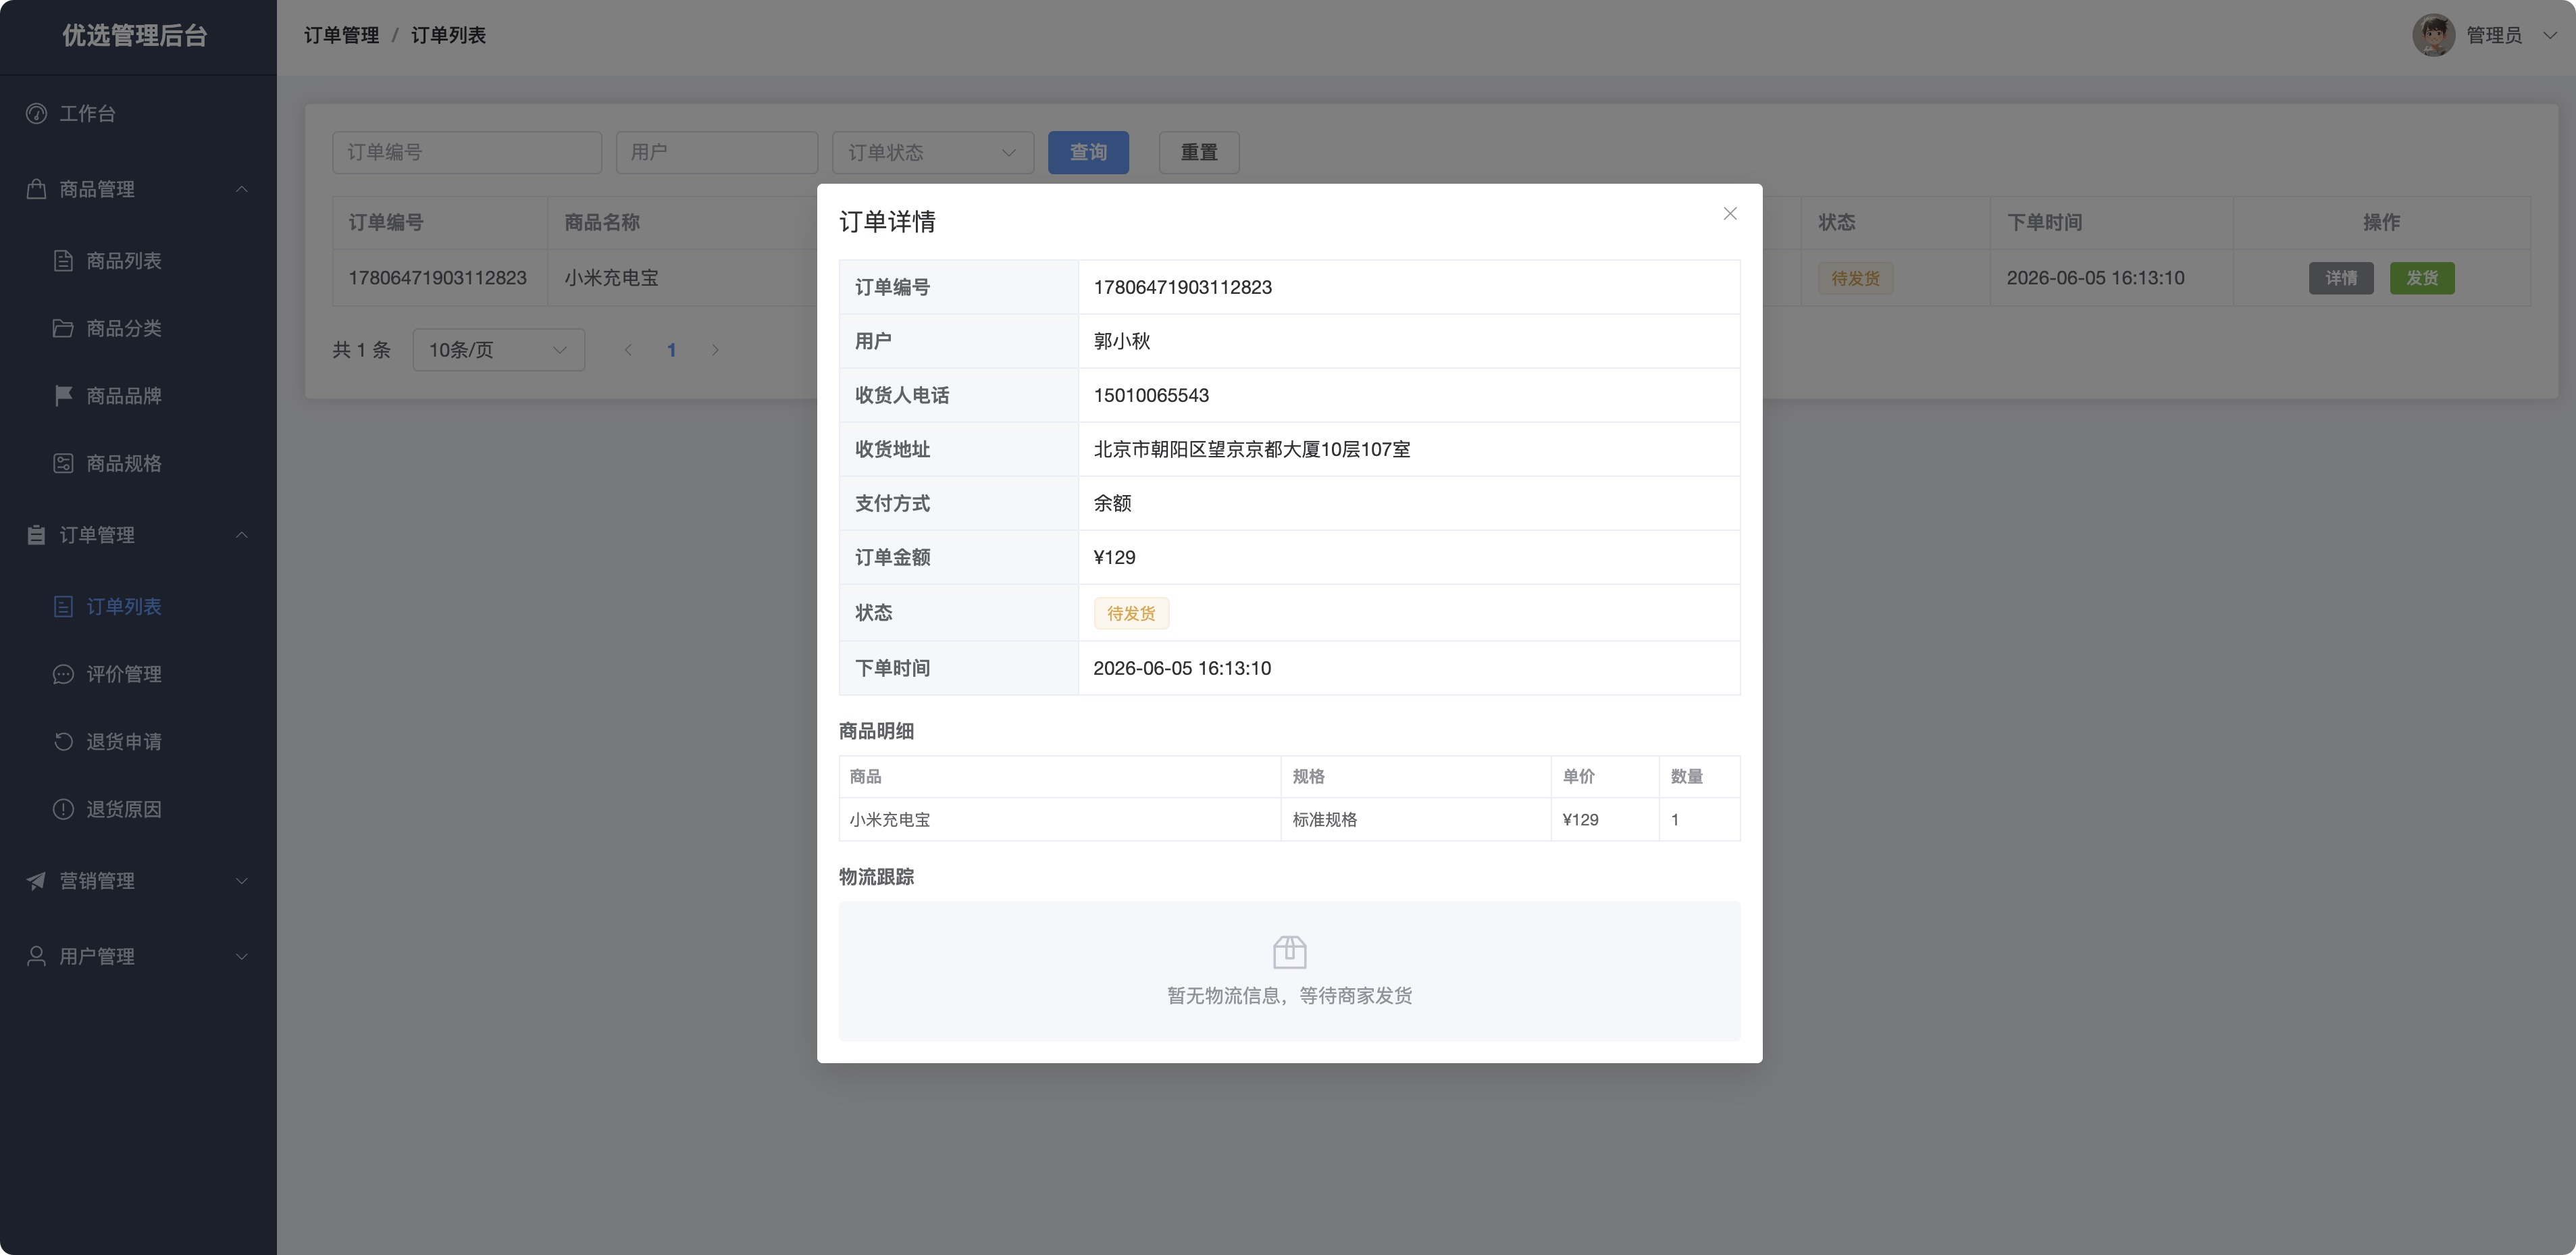The image size is (2576, 1255).
Task: Collapse the 商品管理 menu section
Action: click(x=138, y=189)
